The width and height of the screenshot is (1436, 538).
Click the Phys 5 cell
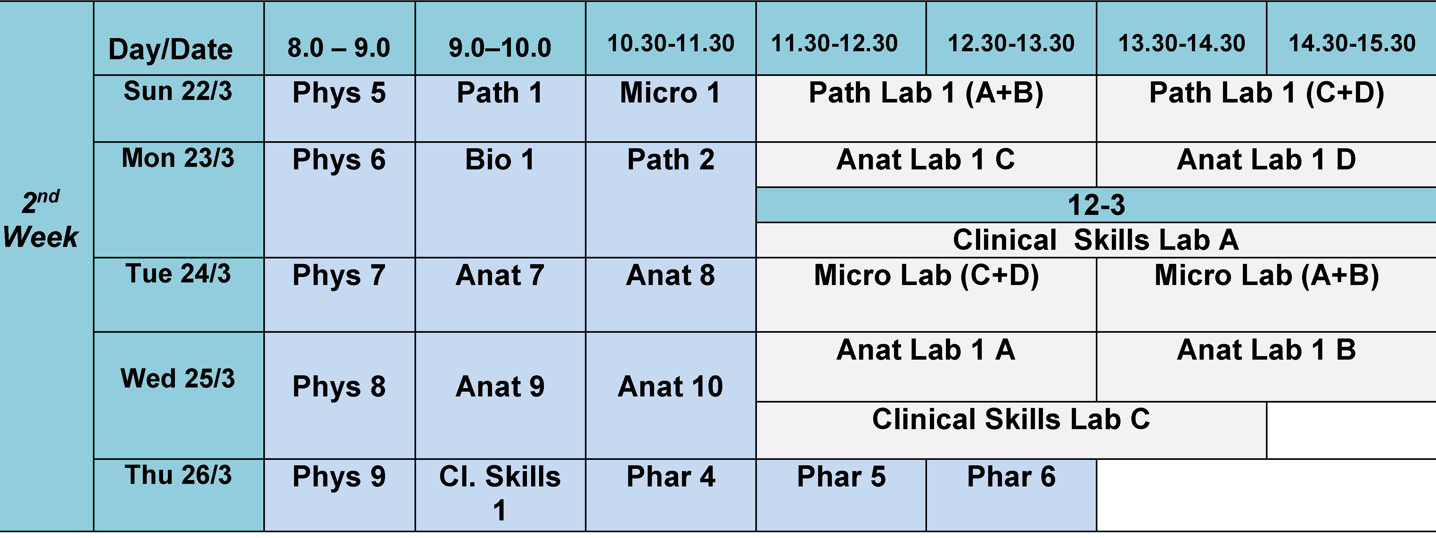[339, 93]
